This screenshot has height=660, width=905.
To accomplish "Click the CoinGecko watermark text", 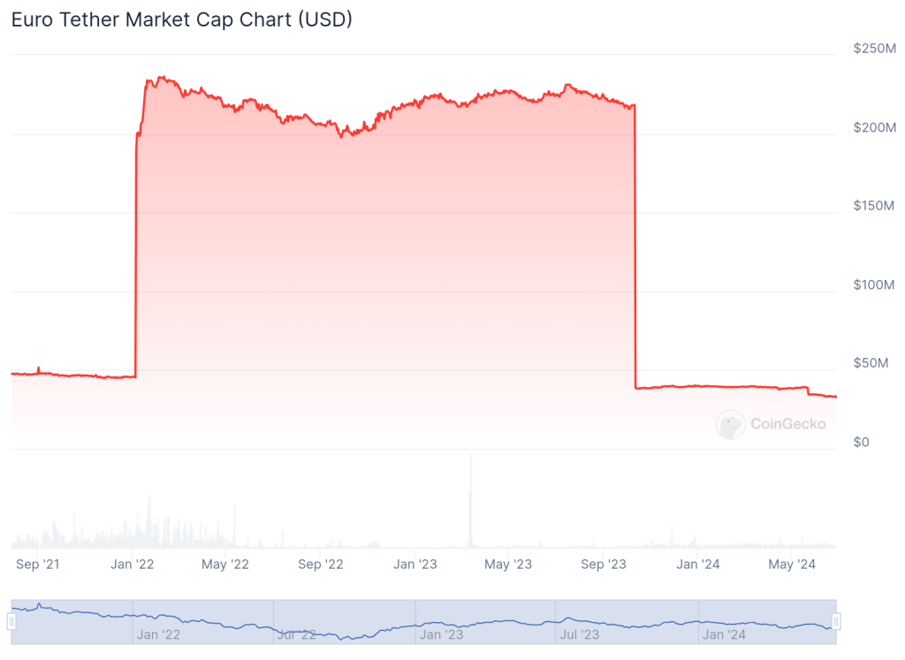I will click(787, 424).
